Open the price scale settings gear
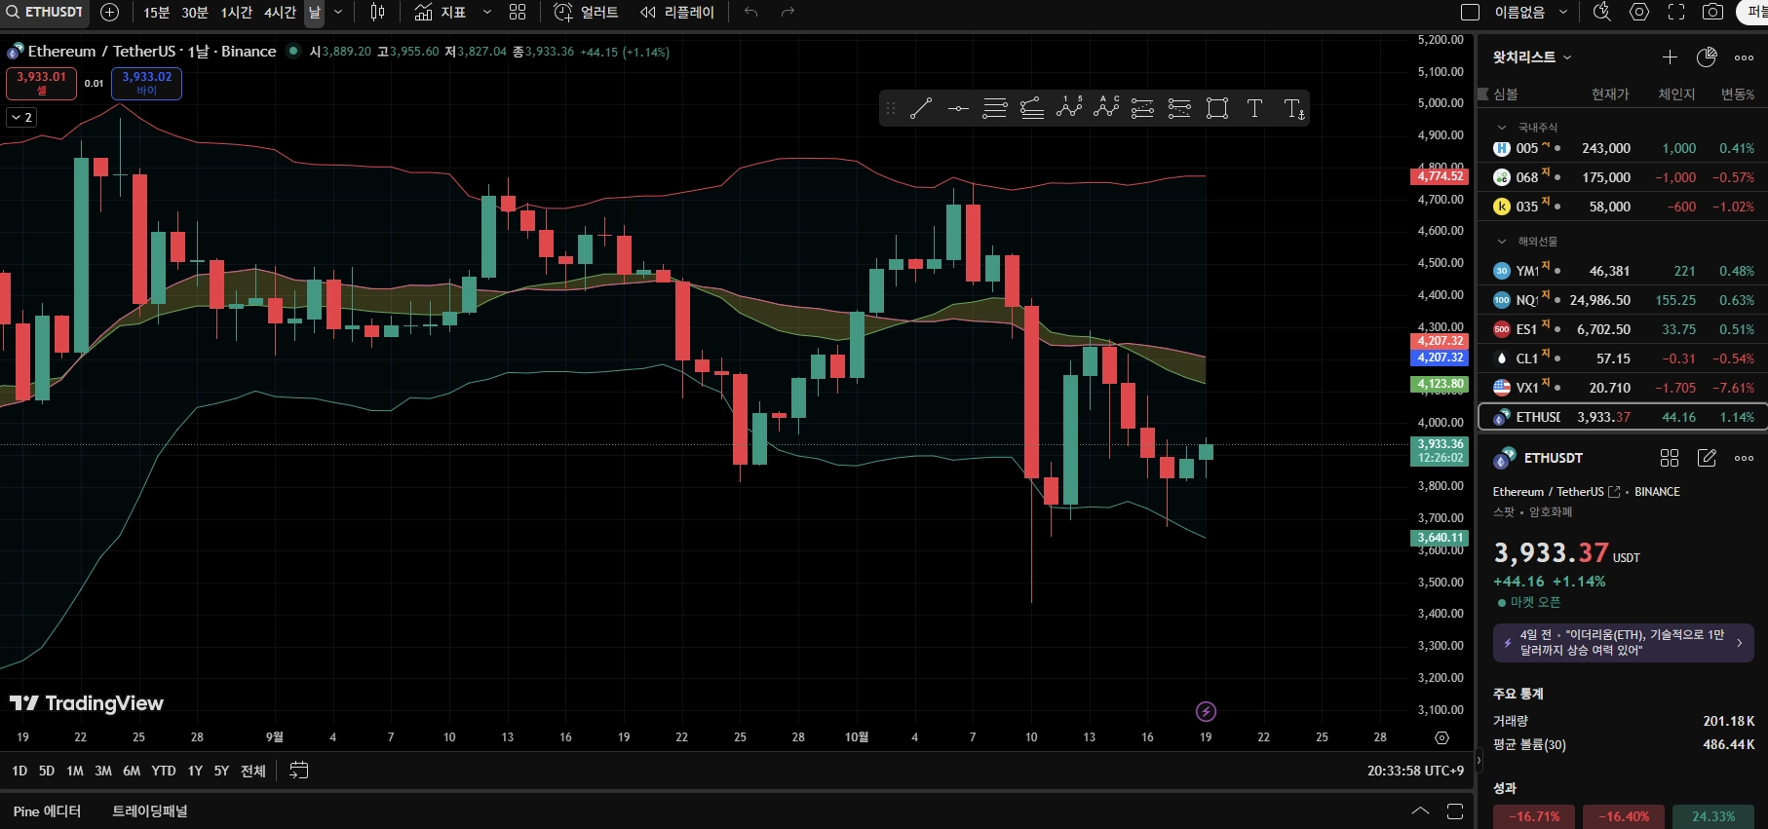This screenshot has height=829, width=1768. (1442, 737)
